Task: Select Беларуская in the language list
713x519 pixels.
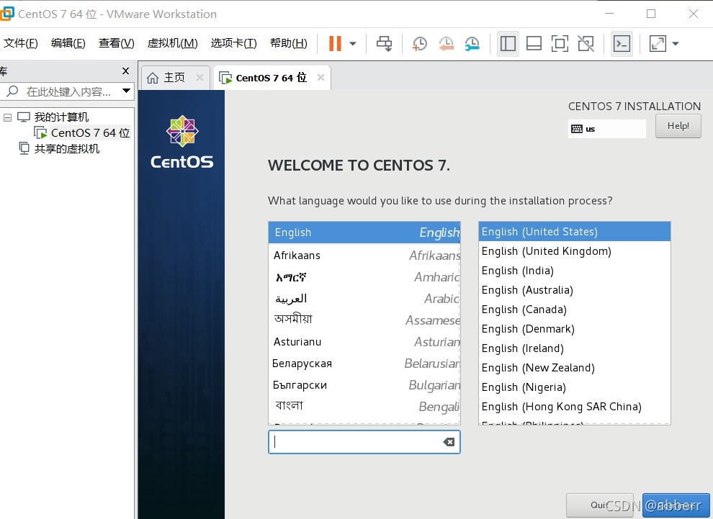Action: click(x=364, y=363)
